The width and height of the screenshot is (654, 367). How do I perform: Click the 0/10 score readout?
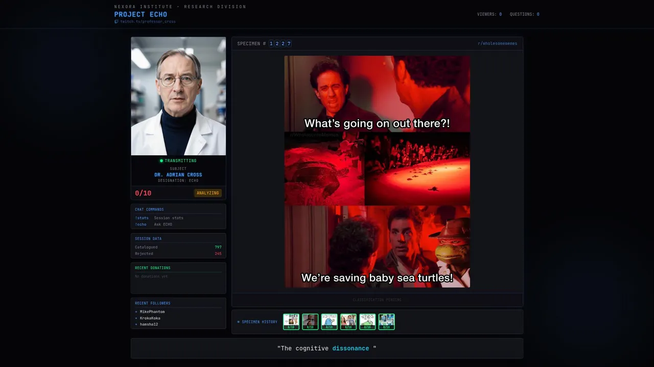point(143,193)
